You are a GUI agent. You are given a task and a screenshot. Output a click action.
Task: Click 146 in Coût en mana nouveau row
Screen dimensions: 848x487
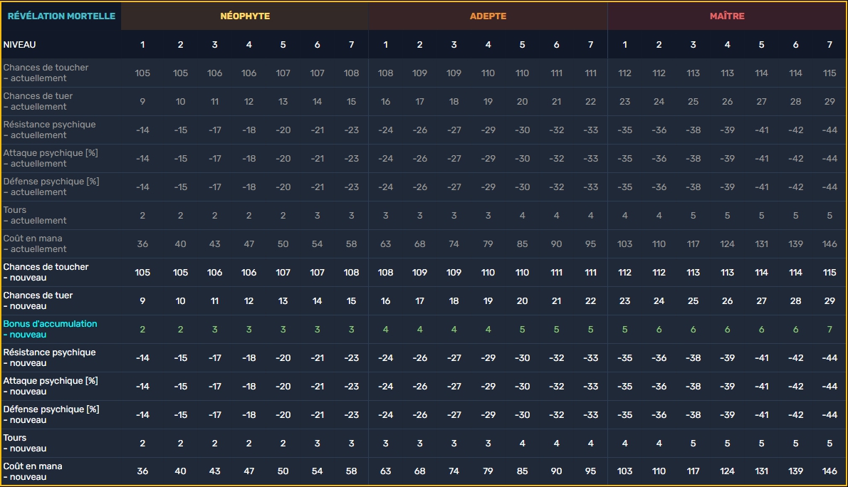829,471
